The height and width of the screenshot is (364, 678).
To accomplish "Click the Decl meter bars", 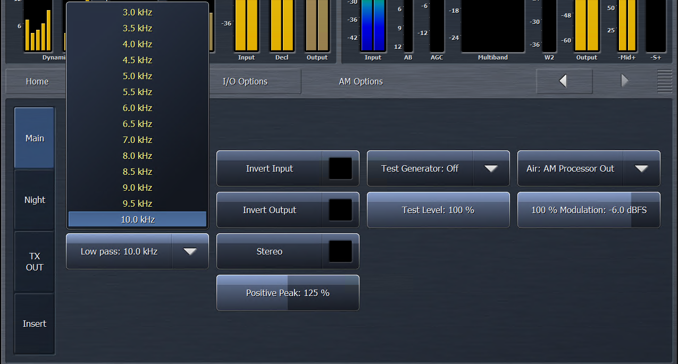I will [x=282, y=26].
